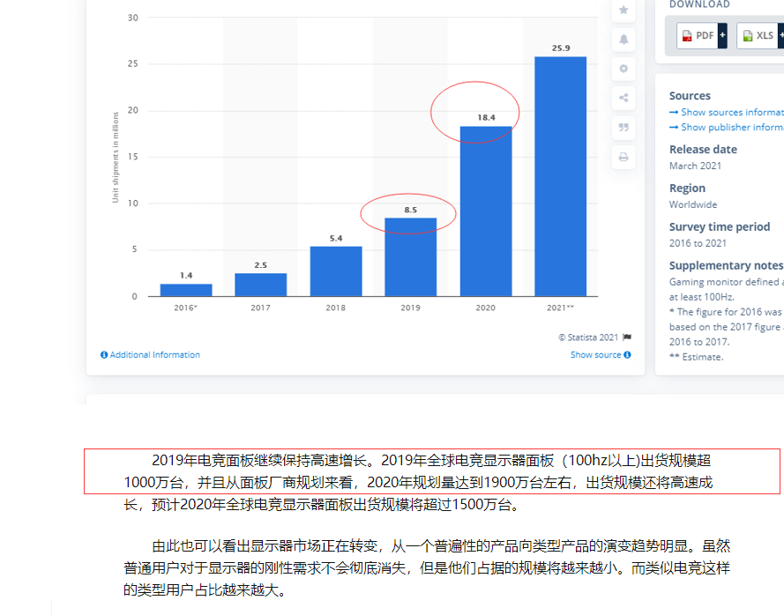Click the Sources heading
Screen dimensions: 784x615
[x=690, y=96]
